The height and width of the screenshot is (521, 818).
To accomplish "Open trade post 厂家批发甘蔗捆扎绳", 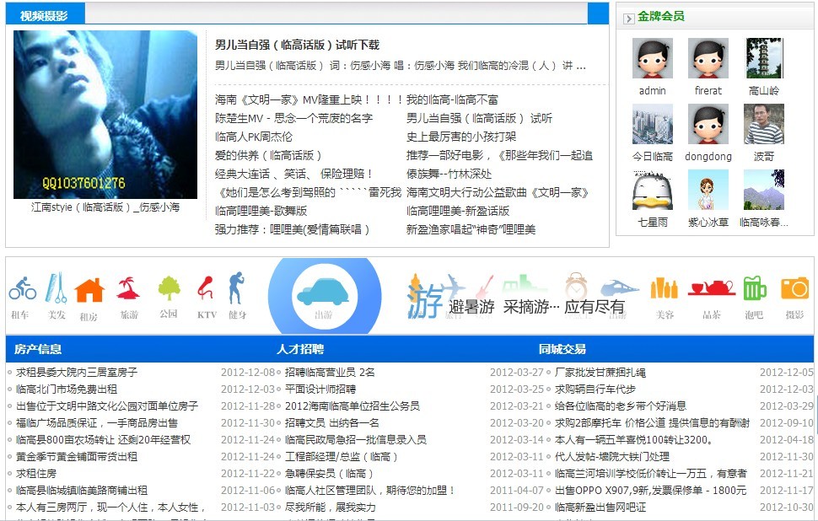I will (x=600, y=373).
